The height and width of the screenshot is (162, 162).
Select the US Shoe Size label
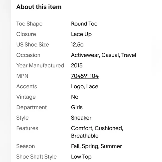coord(33,45)
